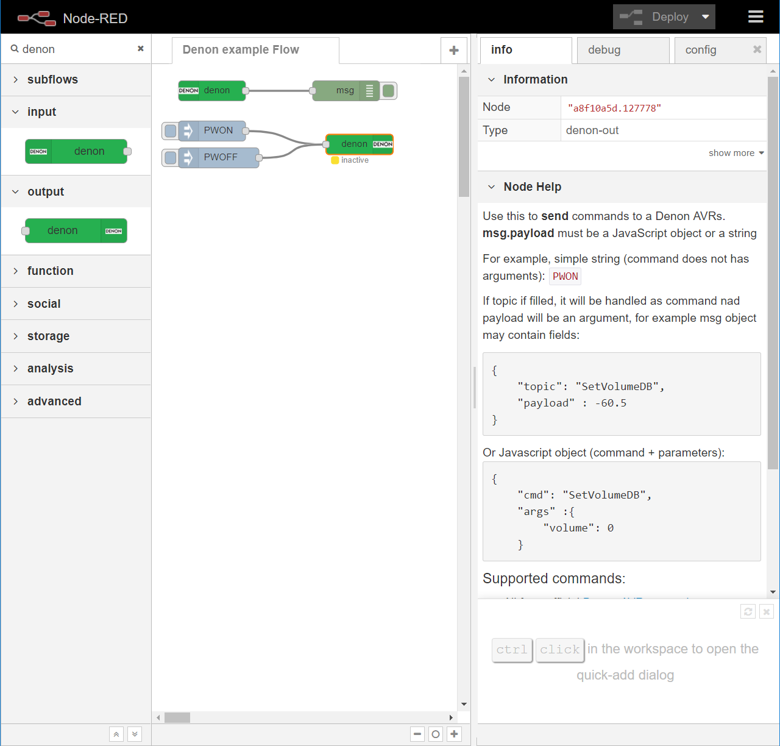Click the debug node list icon
Viewport: 780px width, 746px height.
369,91
